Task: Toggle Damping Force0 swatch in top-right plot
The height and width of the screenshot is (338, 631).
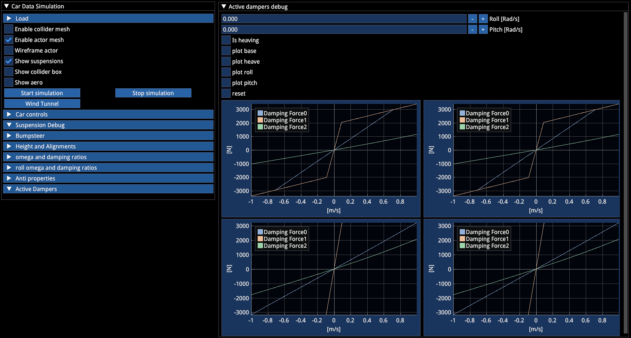Action: (x=462, y=113)
